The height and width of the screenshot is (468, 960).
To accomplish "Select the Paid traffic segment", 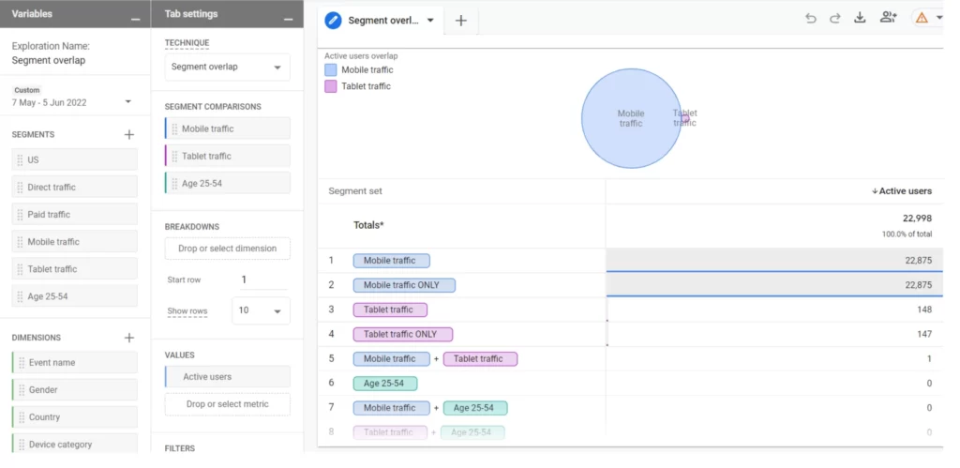I will (75, 215).
